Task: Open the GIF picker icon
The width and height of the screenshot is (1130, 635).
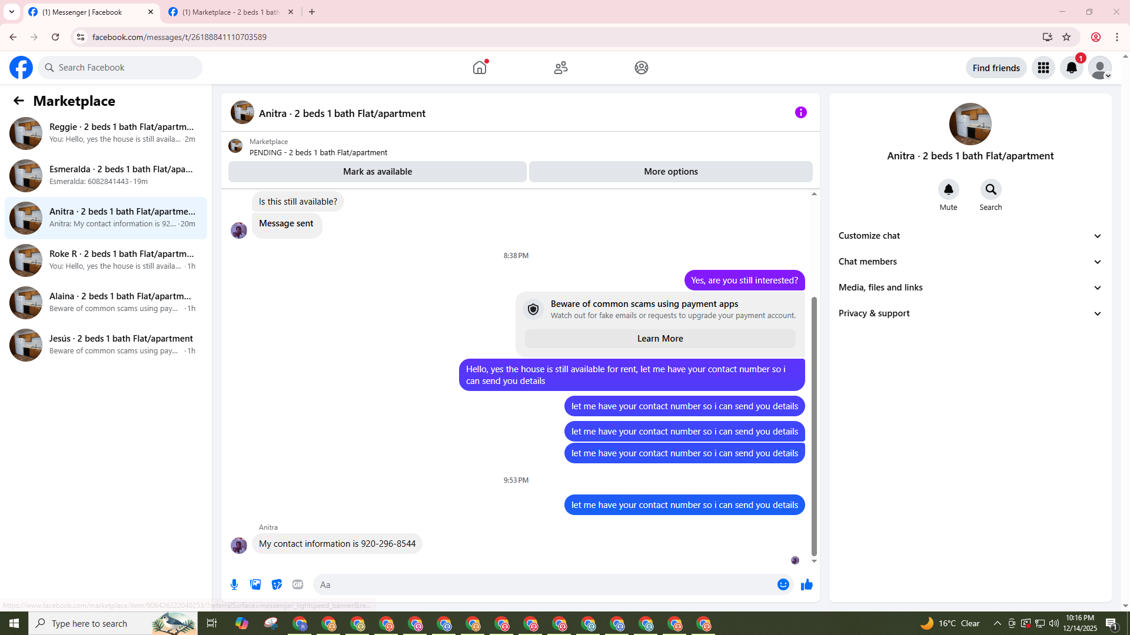Action: click(298, 584)
